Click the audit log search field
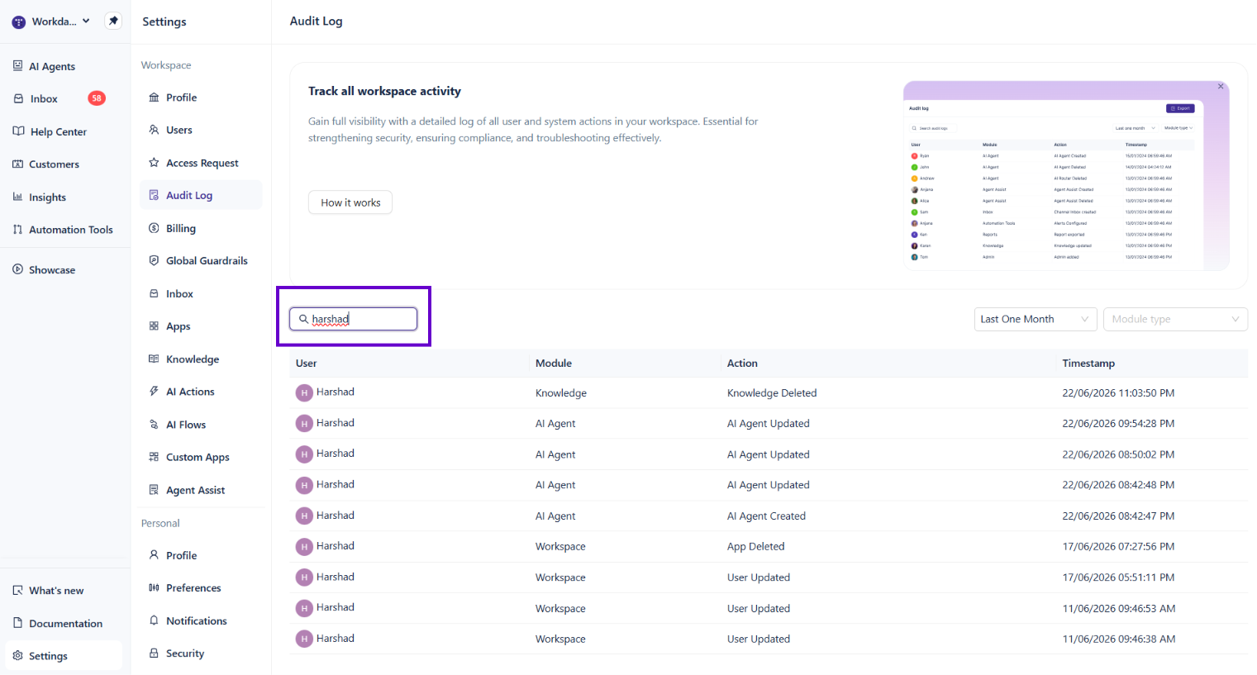The width and height of the screenshot is (1257, 675). click(x=354, y=319)
